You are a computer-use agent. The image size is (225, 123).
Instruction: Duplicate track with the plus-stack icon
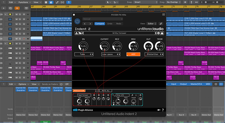pyautogui.click(x=10, y=8)
